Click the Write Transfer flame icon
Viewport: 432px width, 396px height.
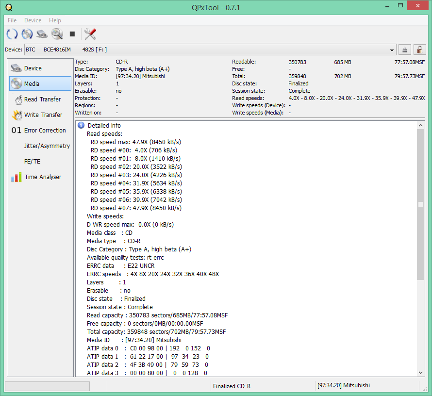pos(17,115)
